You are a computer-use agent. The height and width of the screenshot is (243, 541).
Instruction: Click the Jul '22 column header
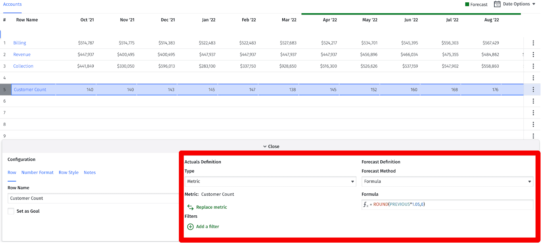click(x=452, y=20)
